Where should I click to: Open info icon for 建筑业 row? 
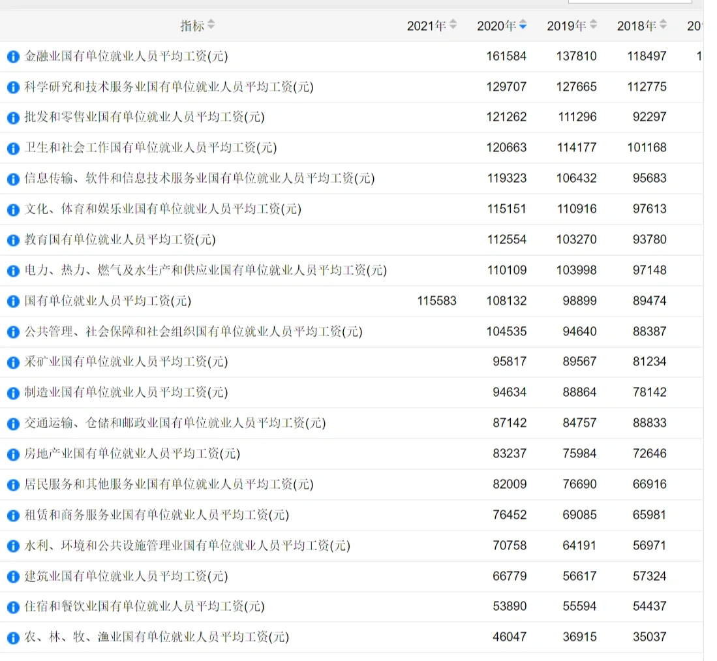coord(13,577)
